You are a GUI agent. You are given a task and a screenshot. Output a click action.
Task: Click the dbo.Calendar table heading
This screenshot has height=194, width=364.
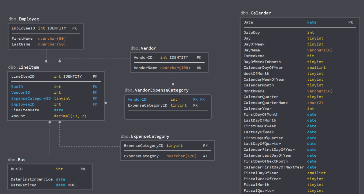pyautogui.click(x=256, y=13)
